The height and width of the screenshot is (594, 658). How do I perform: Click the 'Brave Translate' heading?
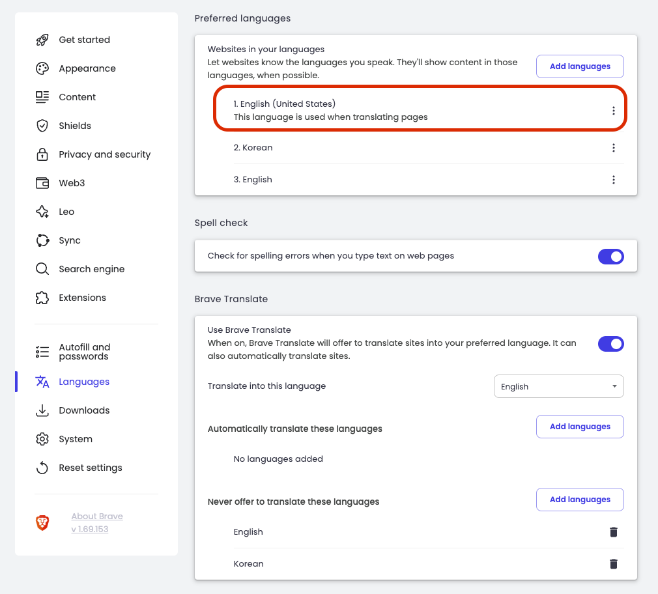(231, 299)
